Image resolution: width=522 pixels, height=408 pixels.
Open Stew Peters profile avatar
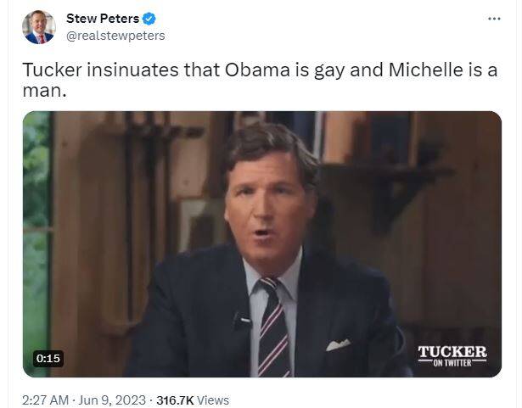click(39, 27)
